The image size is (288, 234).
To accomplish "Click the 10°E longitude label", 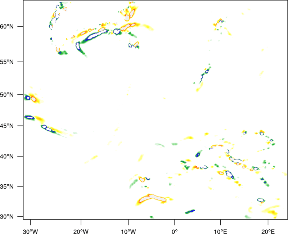I will tap(220, 231).
